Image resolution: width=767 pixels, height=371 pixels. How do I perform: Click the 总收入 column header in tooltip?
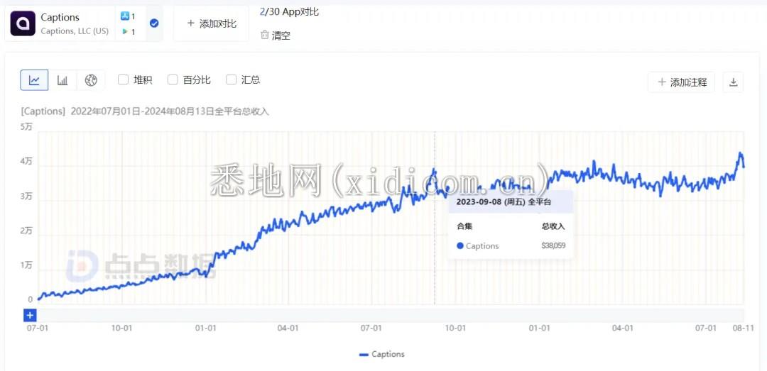pos(553,226)
